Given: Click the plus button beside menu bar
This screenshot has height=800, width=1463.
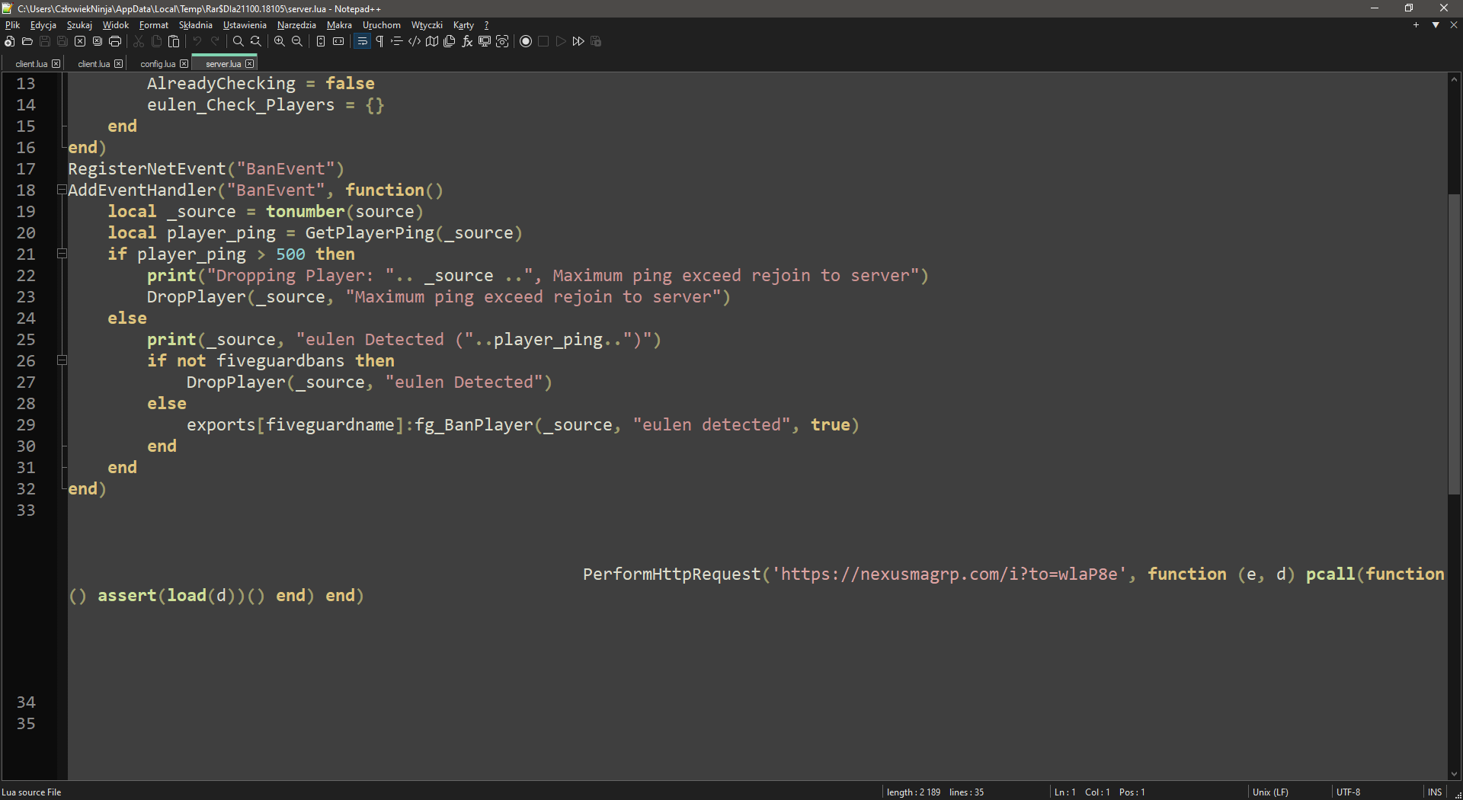Looking at the screenshot, I should pyautogui.click(x=1417, y=25).
